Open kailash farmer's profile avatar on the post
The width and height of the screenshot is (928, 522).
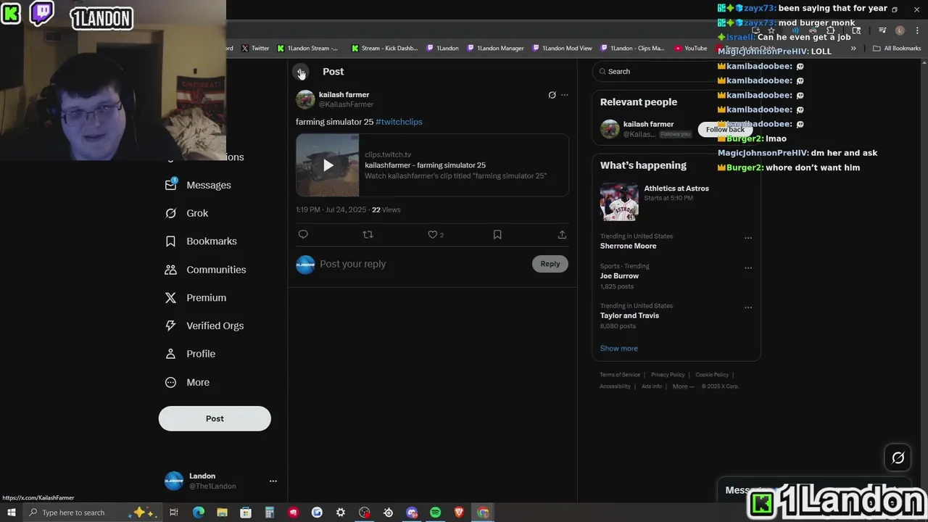click(305, 99)
